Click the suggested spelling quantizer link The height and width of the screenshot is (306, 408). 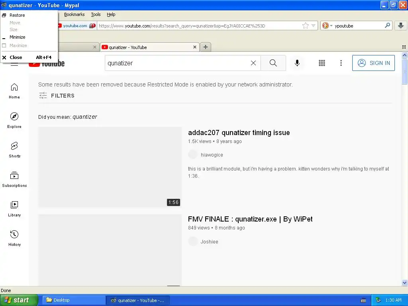(85, 117)
